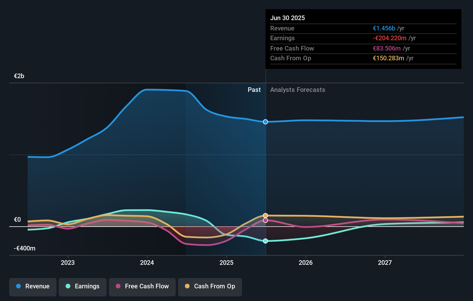Click the €150.283m Cash From Op value
This screenshot has width=473, height=301.
(x=388, y=58)
